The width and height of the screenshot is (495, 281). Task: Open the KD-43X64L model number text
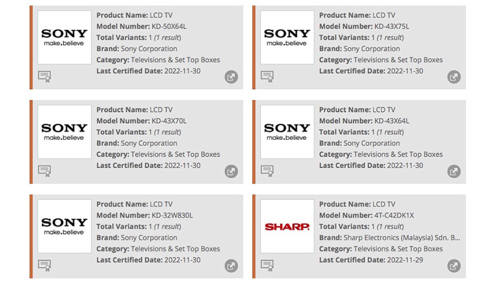pos(388,121)
